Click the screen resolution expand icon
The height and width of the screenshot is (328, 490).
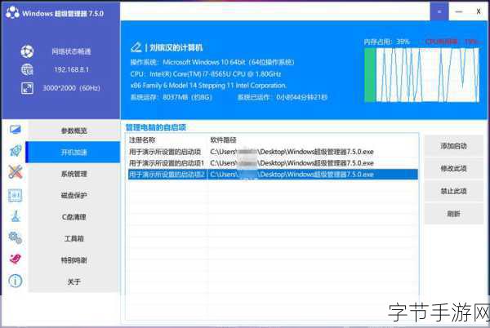pos(27,88)
